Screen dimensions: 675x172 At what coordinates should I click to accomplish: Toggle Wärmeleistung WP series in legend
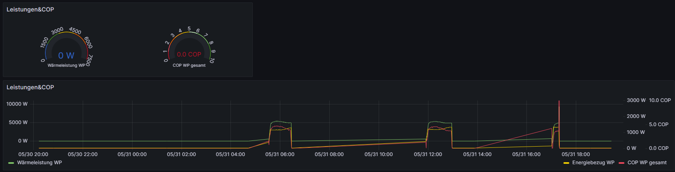[x=39, y=163]
